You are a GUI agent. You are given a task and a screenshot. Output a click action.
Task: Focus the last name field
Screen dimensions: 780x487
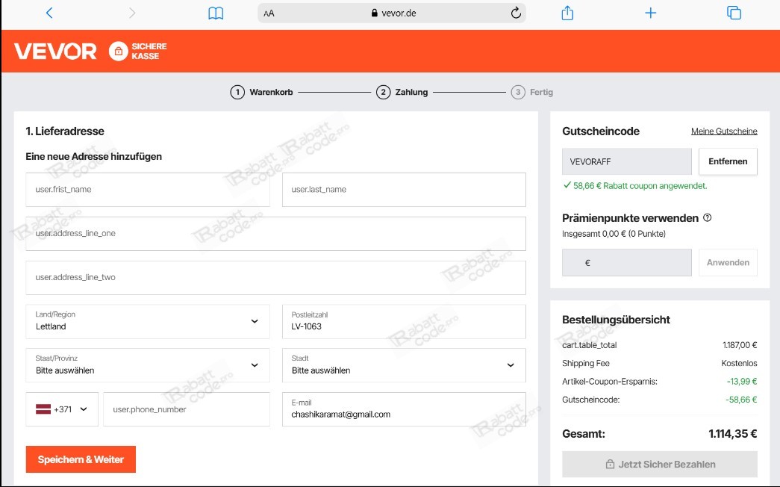click(404, 190)
